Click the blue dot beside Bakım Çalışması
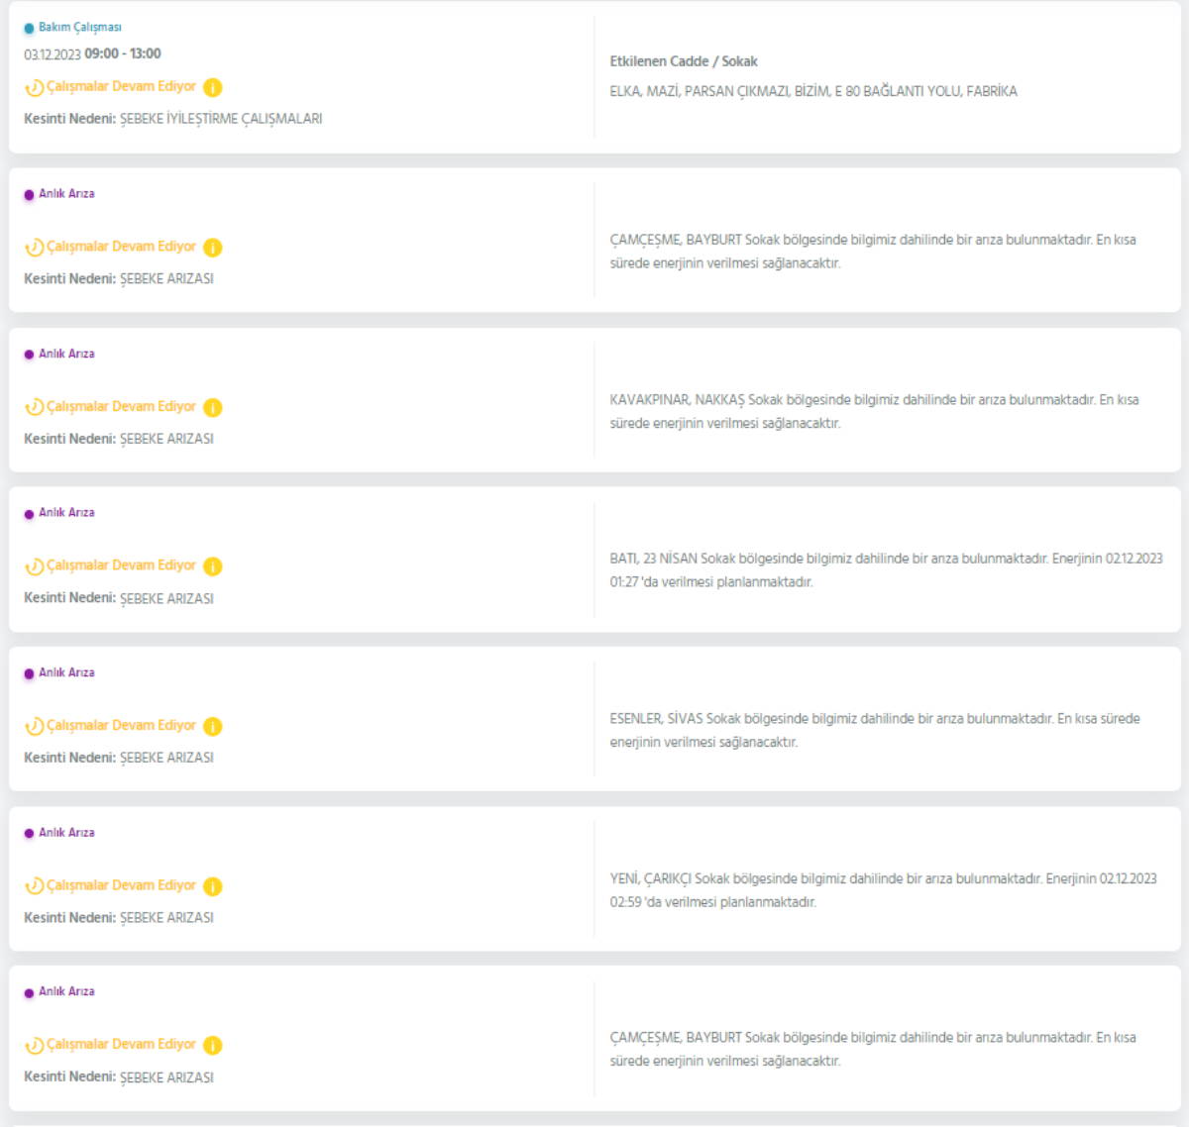The height and width of the screenshot is (1127, 1189). click(x=29, y=29)
